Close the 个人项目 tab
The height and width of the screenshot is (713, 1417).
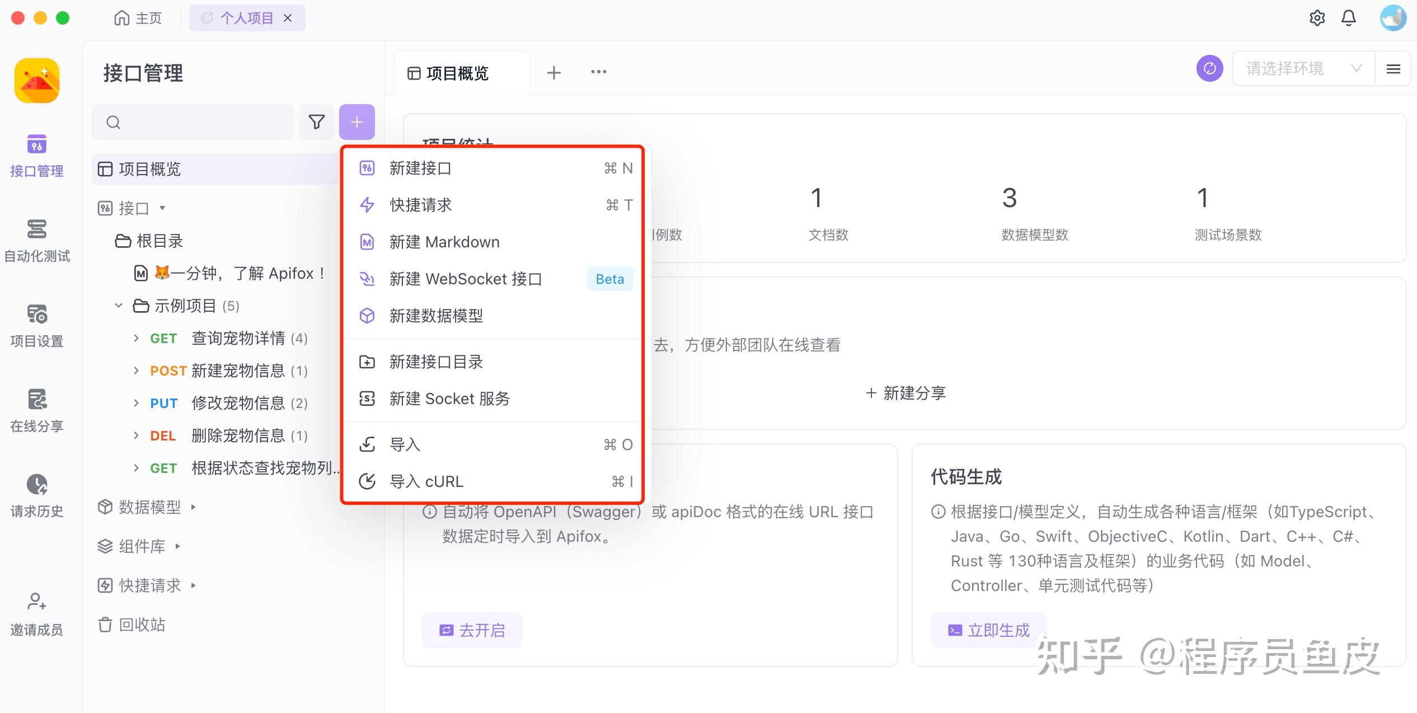tap(288, 18)
